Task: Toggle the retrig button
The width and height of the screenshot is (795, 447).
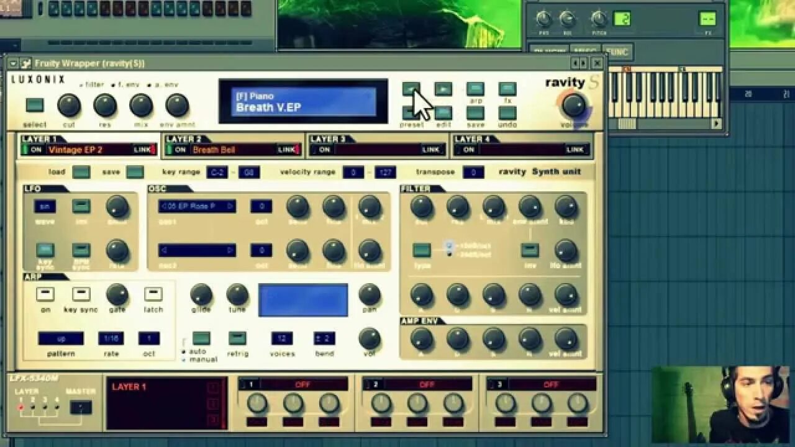Action: point(237,338)
